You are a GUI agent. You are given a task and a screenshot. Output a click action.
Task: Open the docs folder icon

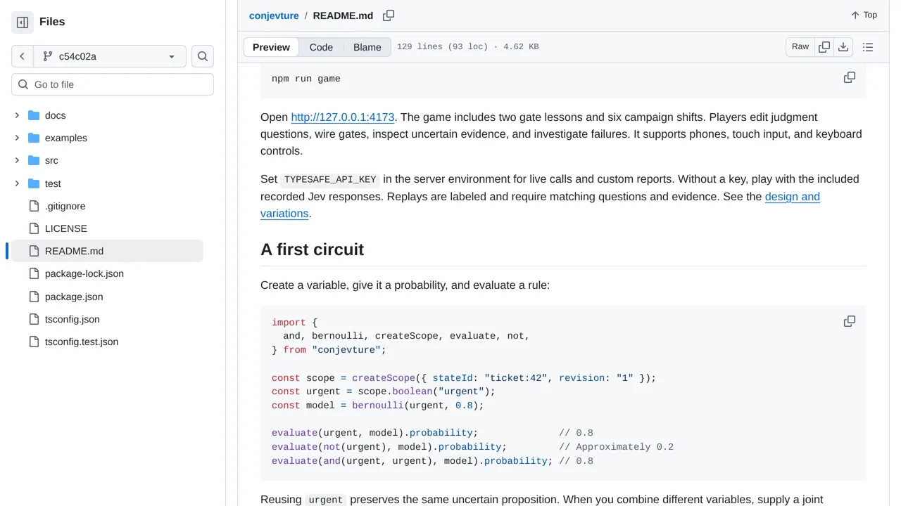pos(34,115)
